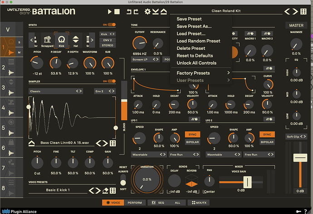
Task: Switch to the SEQ view tab
Action: pyautogui.click(x=158, y=203)
